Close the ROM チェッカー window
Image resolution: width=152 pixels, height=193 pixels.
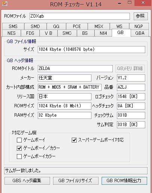tap(143, 3)
